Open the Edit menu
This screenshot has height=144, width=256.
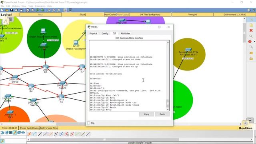click(8, 6)
